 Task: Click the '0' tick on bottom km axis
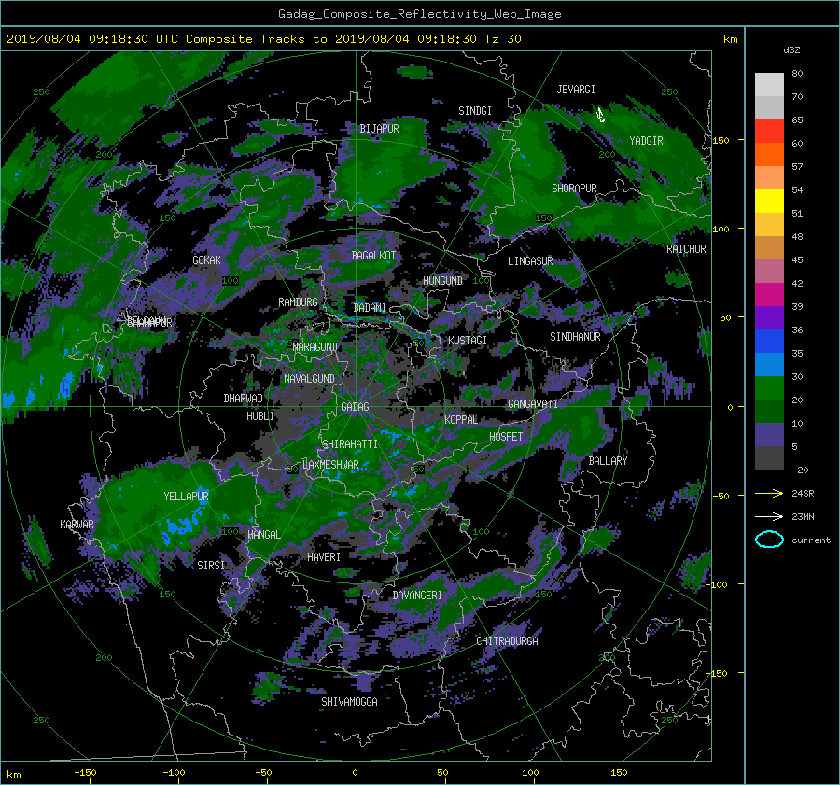click(x=355, y=772)
